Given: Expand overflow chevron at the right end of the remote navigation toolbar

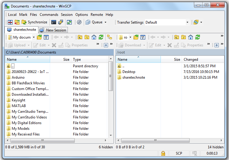Looking at the screenshot, I should [222, 36].
